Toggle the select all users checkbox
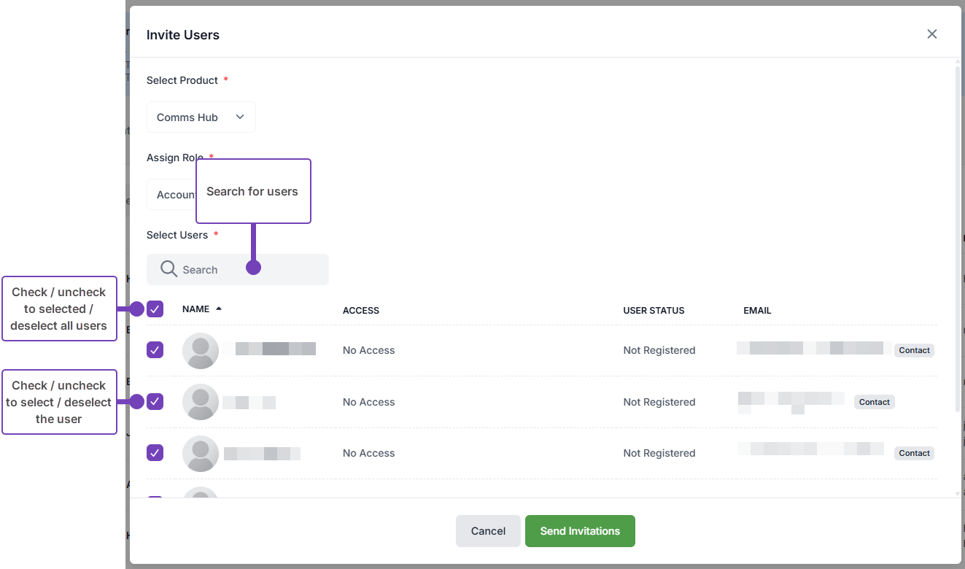Viewport: 965px width, 569px height. [155, 309]
